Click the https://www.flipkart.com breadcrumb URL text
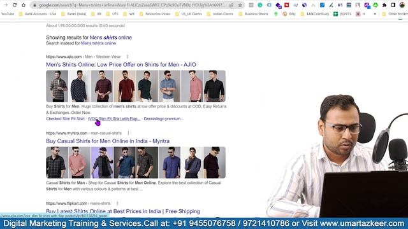This screenshot has height=229, width=408. (x=66, y=204)
